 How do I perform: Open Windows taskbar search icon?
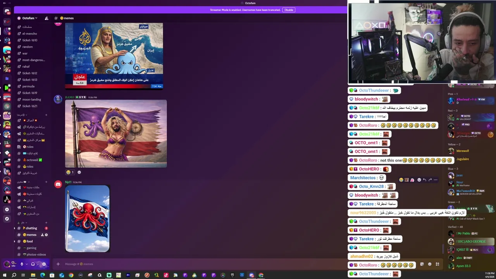(x=14, y=275)
